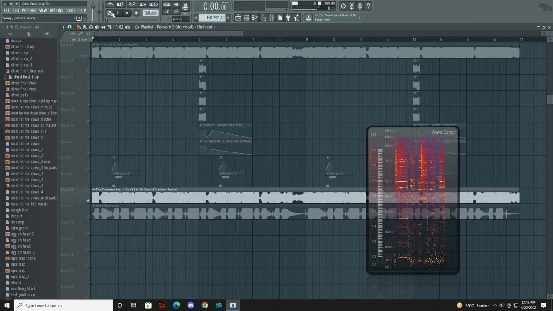Select the playlist Paint brush tool
This screenshot has height=311, width=553.
(85, 27)
